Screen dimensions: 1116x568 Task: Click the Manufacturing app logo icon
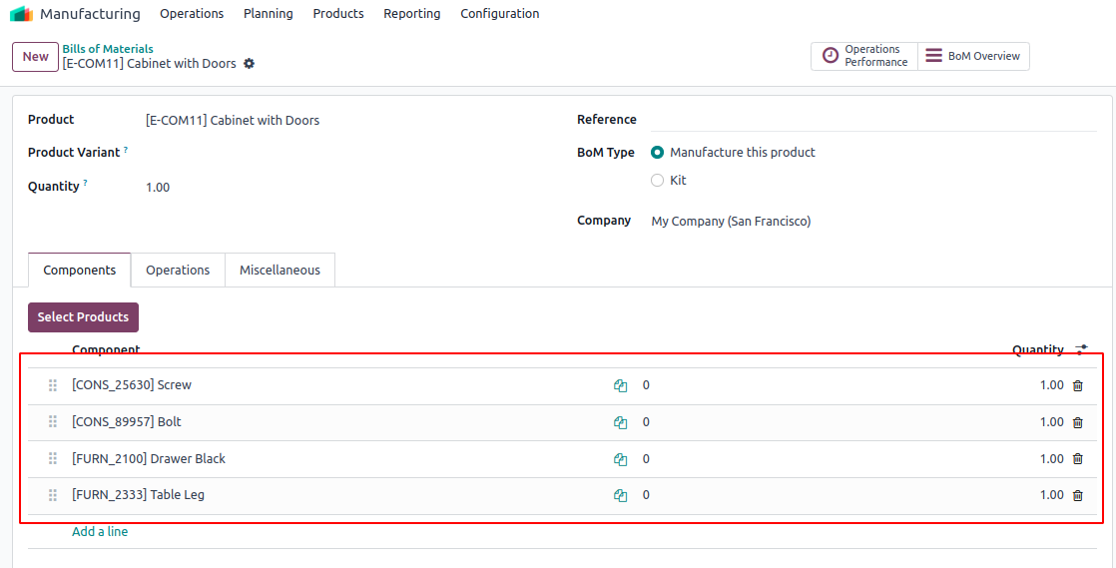pos(21,14)
